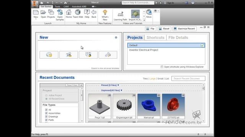Click Expand to show advanced templates
The width and height of the screenshot is (245, 137).
click(x=105, y=68)
